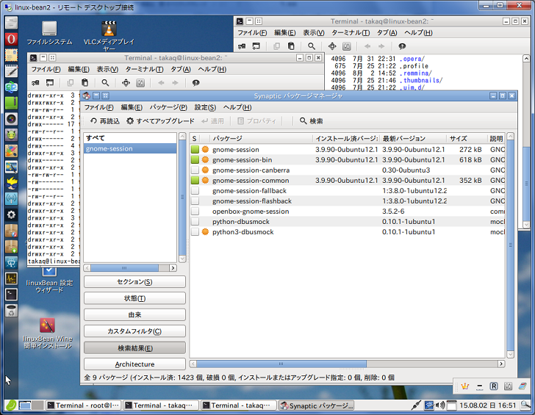Click Upgrade All (すべてアップグレード) in Synaptic
The image size is (535, 415).
pyautogui.click(x=160, y=121)
